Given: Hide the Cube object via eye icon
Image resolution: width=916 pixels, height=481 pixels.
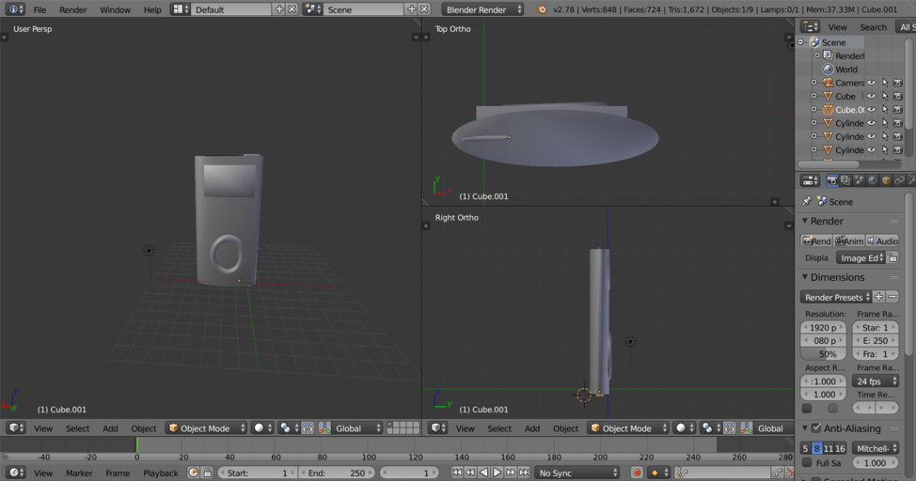Looking at the screenshot, I should [x=871, y=96].
